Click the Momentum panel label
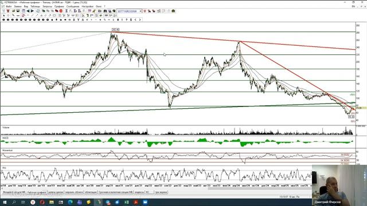This screenshot has width=367, height=206. tap(7, 150)
